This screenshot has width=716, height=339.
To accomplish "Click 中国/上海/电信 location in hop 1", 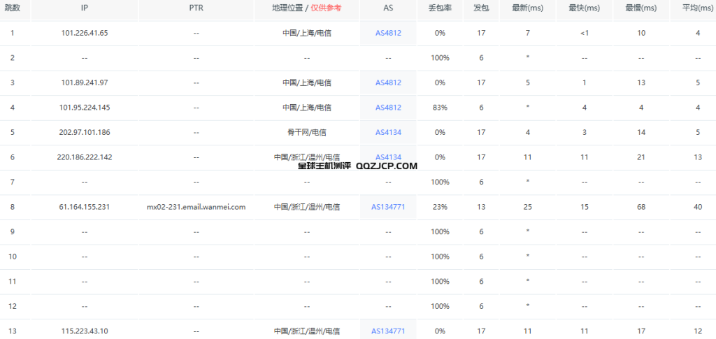I will [x=307, y=33].
